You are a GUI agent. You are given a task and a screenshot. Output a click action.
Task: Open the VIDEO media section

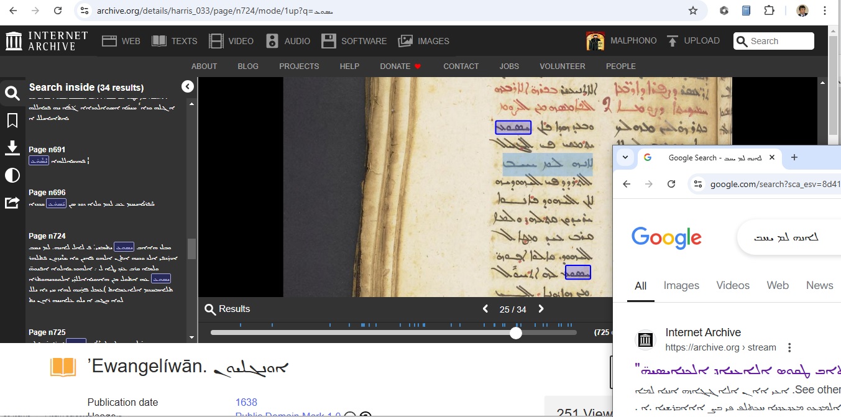pyautogui.click(x=231, y=41)
